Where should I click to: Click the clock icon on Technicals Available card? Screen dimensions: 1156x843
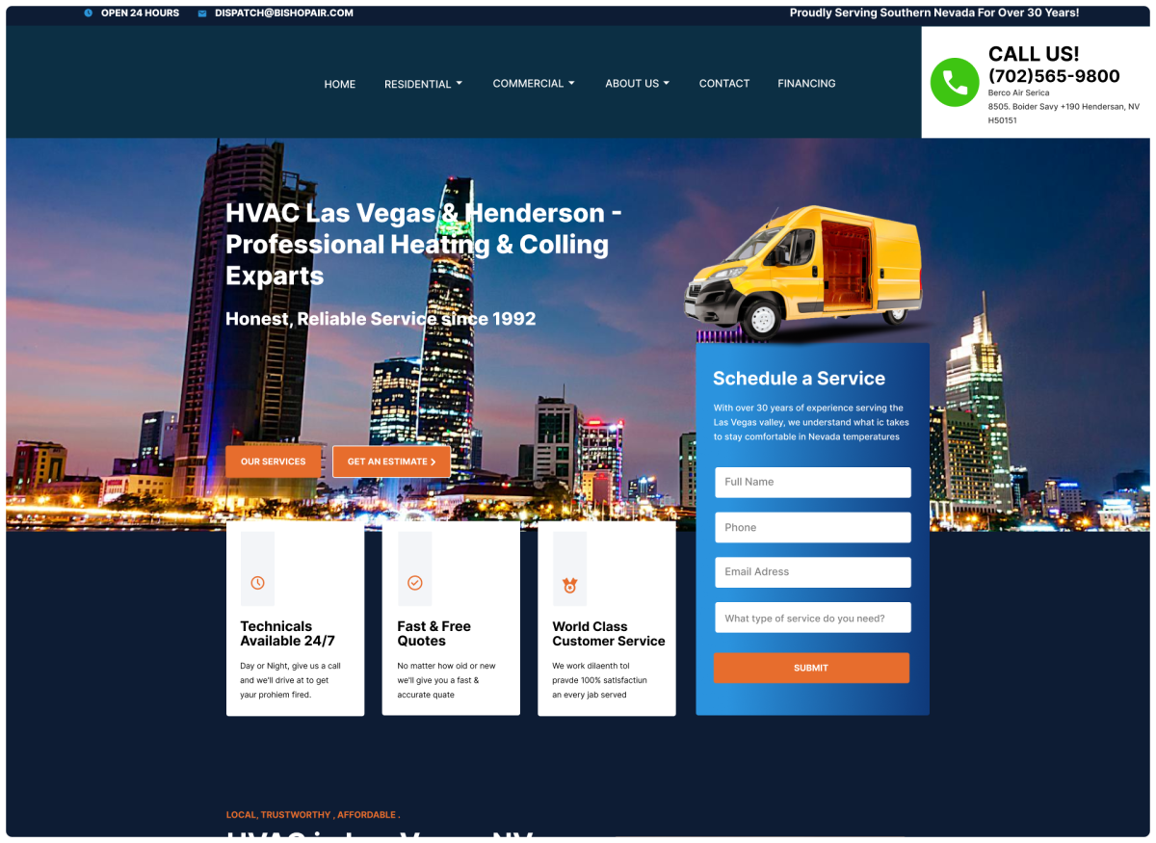coord(257,583)
